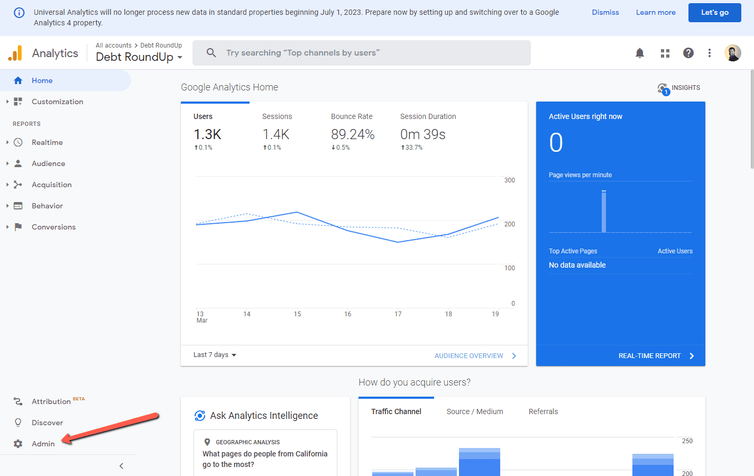754x476 pixels.
Task: Click the Attribution path icon
Action: click(18, 401)
